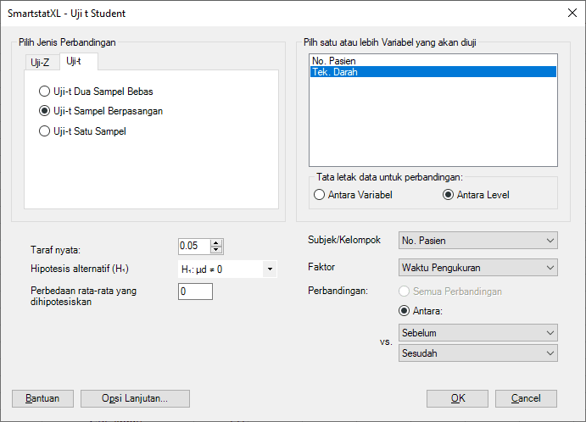The height and width of the screenshot is (422, 586).
Task: Decrease Taraf nyata with down spinner arrow
Action: coord(216,249)
